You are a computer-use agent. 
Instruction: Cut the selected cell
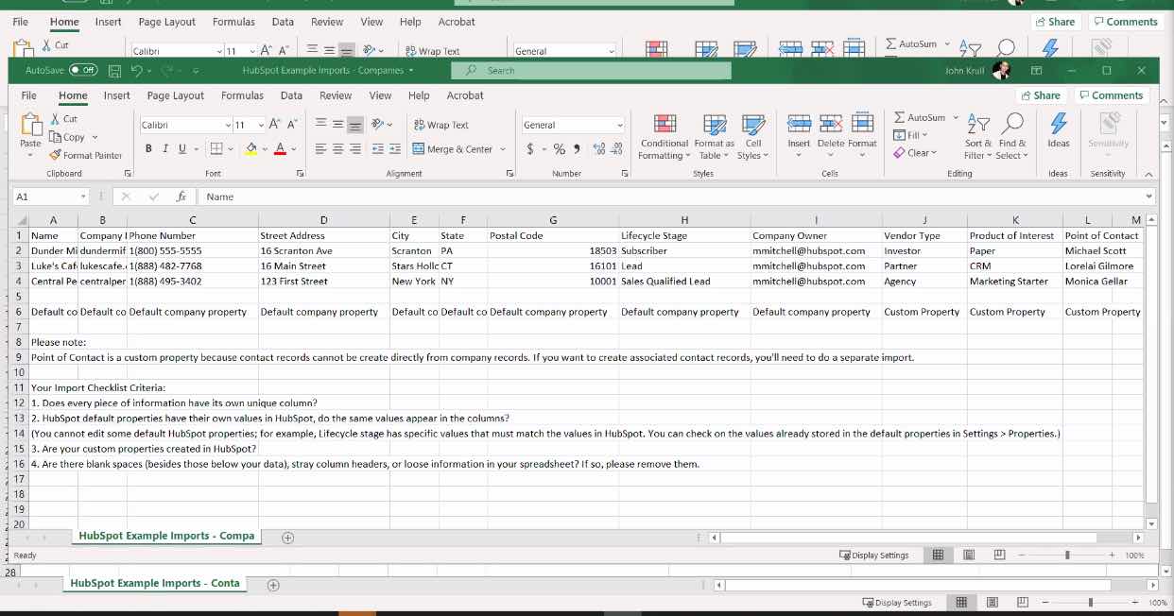click(x=63, y=119)
